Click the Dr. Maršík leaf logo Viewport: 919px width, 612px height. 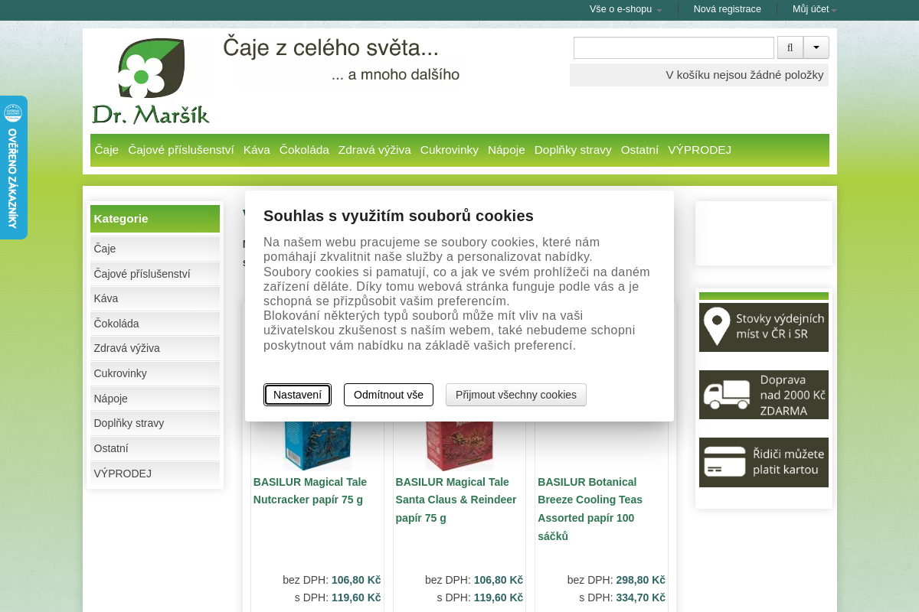point(151,81)
